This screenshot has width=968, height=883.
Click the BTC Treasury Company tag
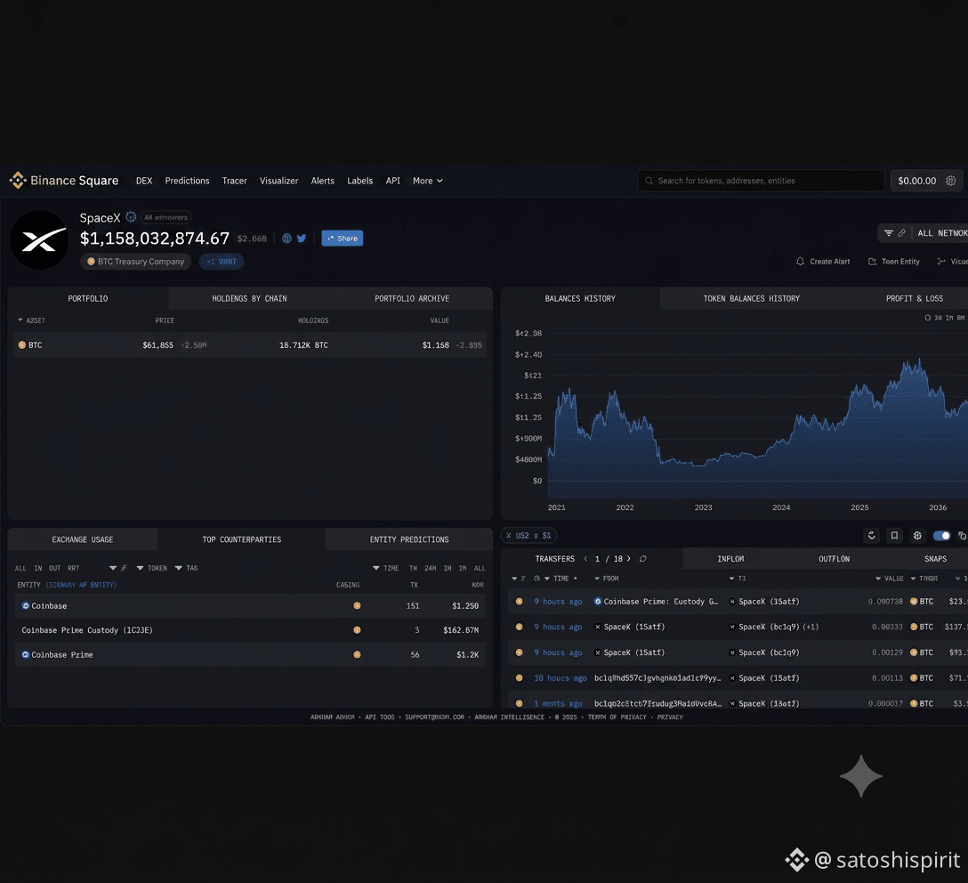pyautogui.click(x=136, y=261)
